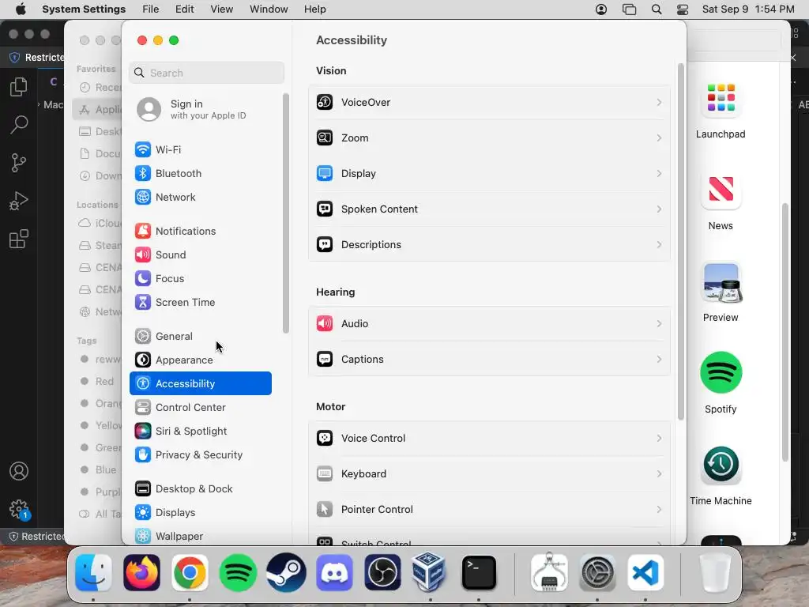Open Pointer Control settings
The height and width of the screenshot is (607, 809).
pos(489,510)
